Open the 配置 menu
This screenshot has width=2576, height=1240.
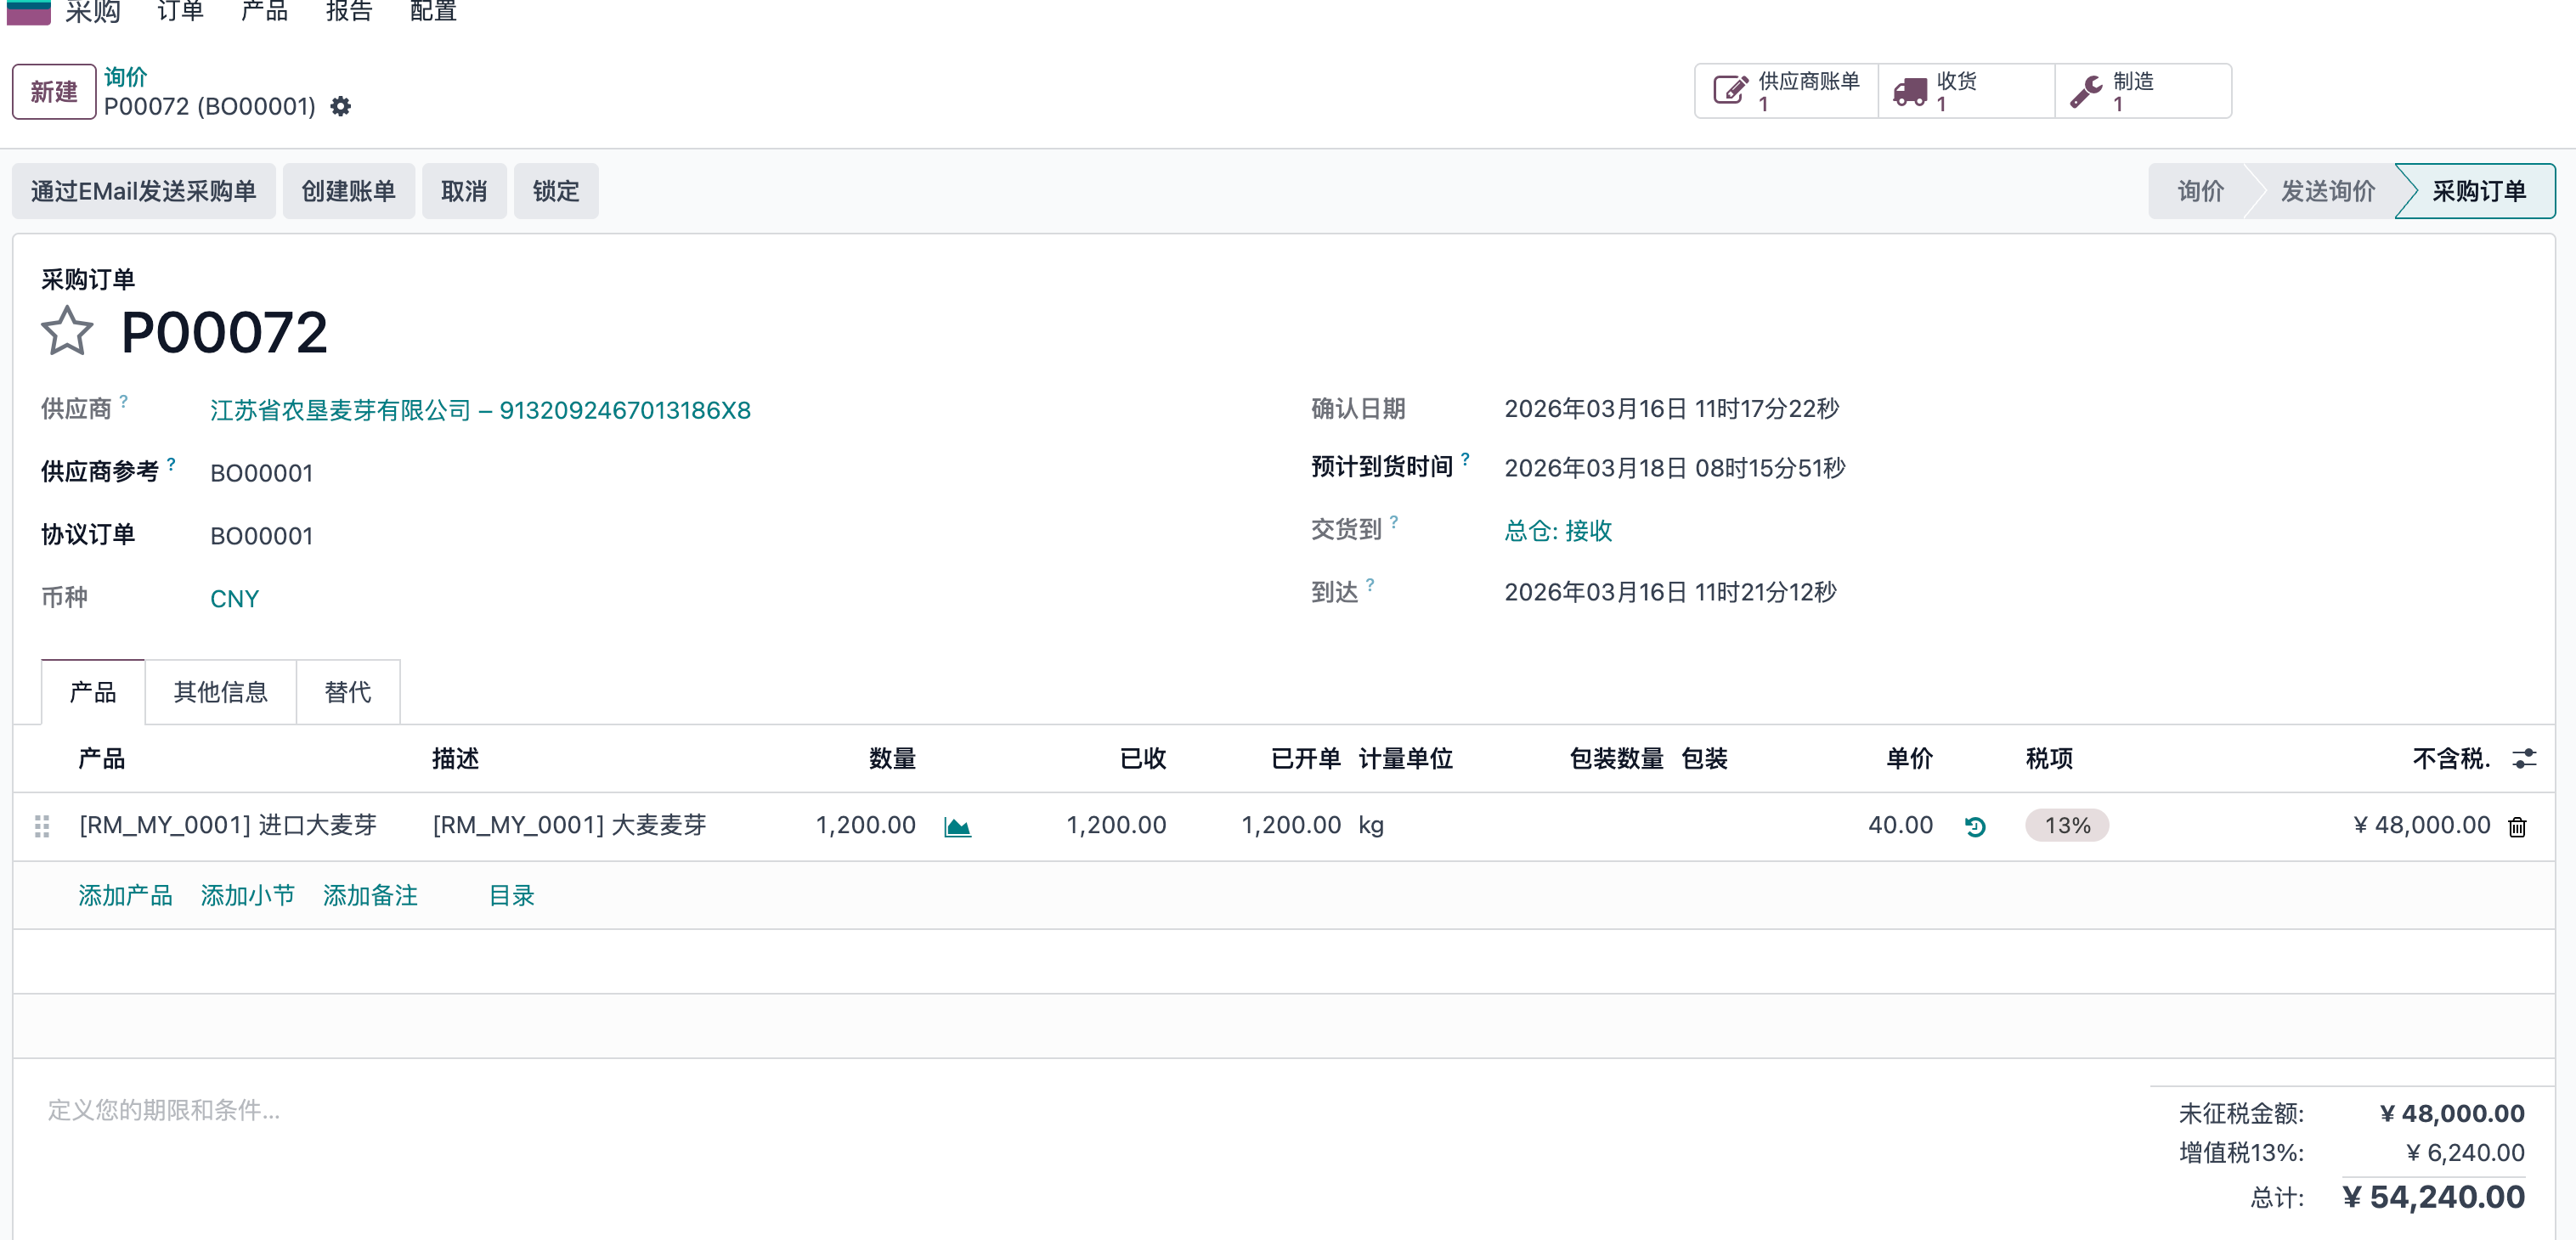coord(433,11)
